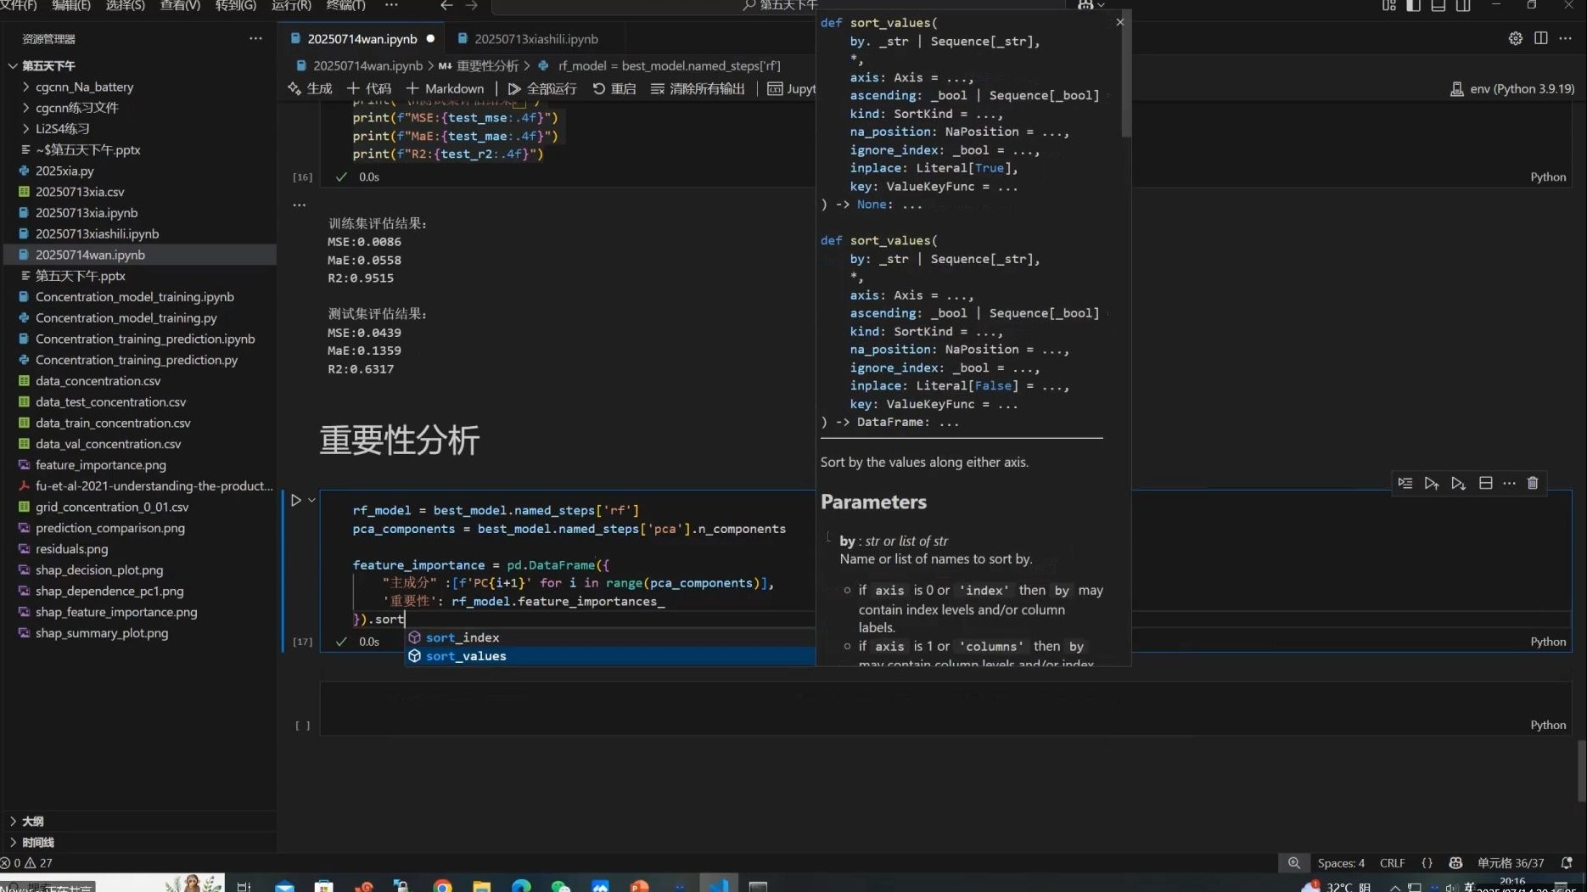Open Google Chrome from the taskbar

(442, 885)
